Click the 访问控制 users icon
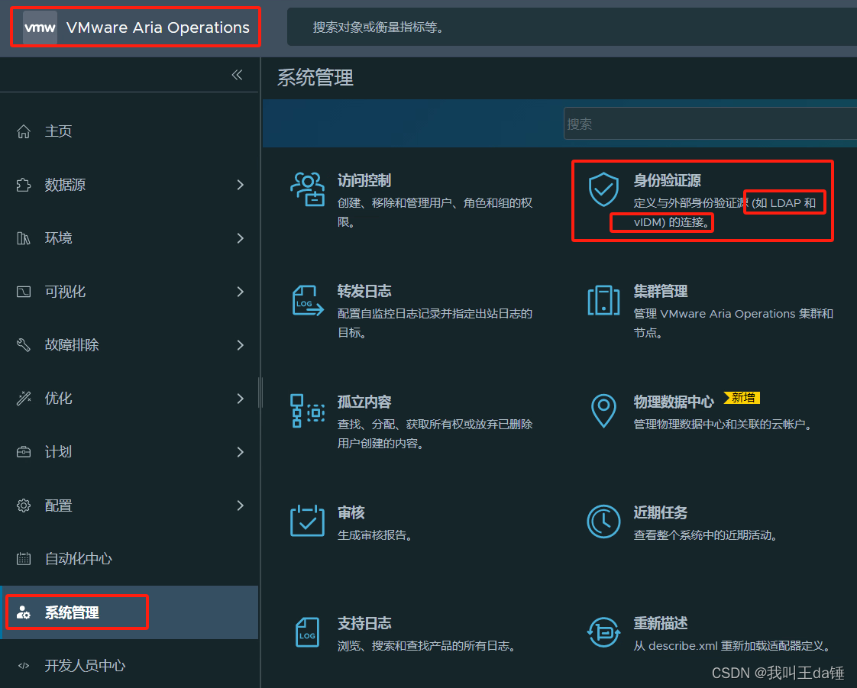Viewport: 857px width, 688px height. click(x=308, y=189)
